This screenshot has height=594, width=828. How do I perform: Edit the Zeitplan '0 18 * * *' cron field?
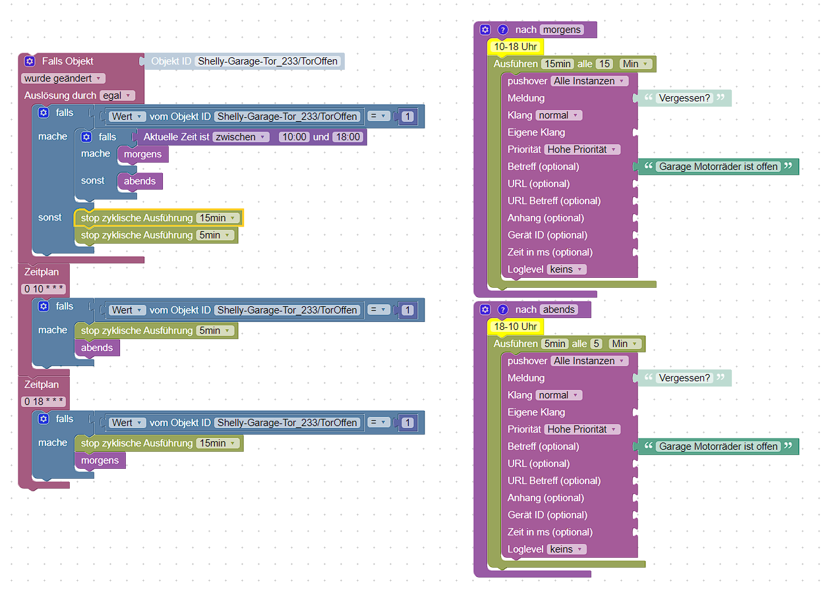point(44,402)
